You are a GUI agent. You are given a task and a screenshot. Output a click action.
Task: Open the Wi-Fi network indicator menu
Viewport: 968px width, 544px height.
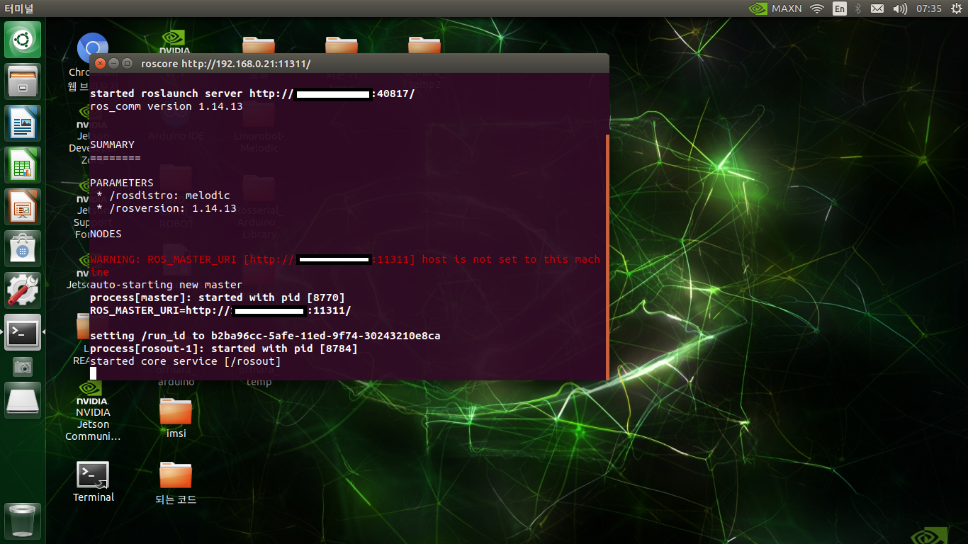click(817, 8)
